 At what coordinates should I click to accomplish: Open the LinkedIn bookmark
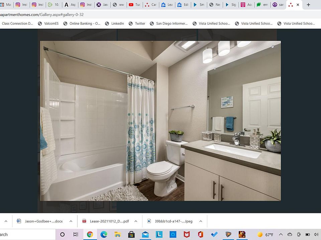click(x=114, y=23)
